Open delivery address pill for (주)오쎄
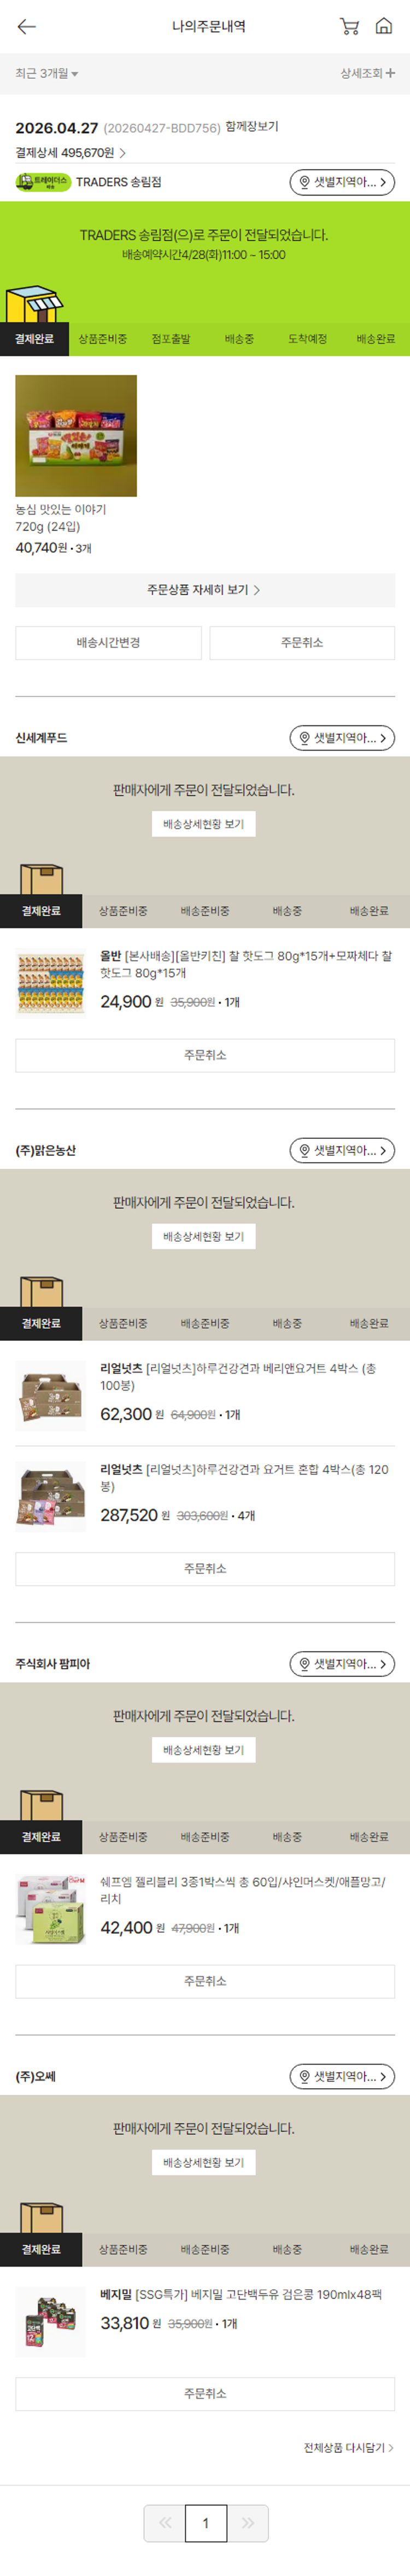The width and height of the screenshot is (410, 2576). [x=342, y=2076]
